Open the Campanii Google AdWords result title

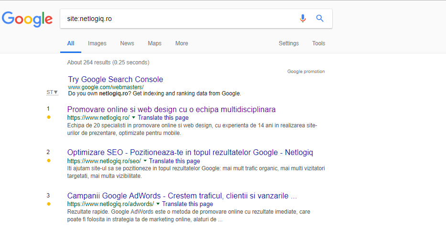pos(182,196)
